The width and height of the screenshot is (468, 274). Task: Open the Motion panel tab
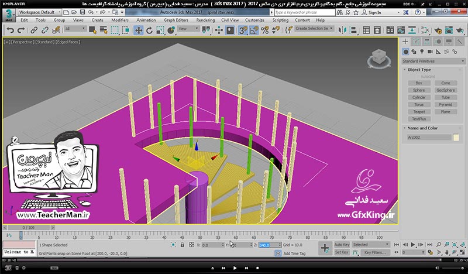[x=438, y=42]
